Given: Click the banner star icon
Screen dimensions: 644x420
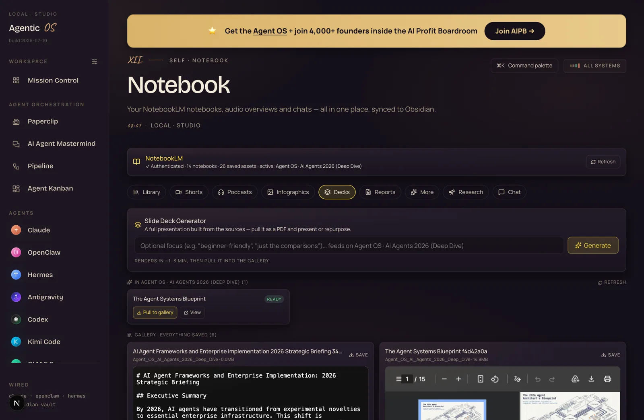Looking at the screenshot, I should [212, 31].
